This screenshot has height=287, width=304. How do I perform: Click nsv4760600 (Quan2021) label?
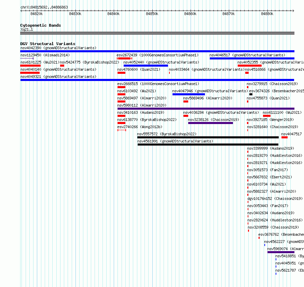pos(139,69)
